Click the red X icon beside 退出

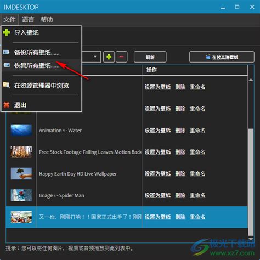coord(7,105)
